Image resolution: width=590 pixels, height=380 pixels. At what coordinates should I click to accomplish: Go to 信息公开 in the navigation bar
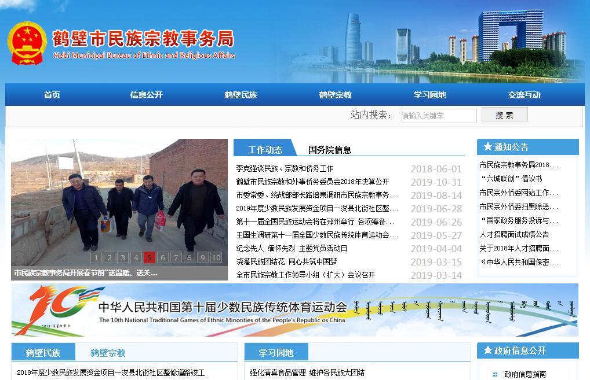pyautogui.click(x=146, y=95)
